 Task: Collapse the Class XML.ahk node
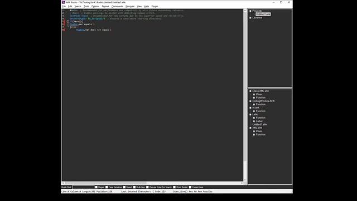pos(250,91)
